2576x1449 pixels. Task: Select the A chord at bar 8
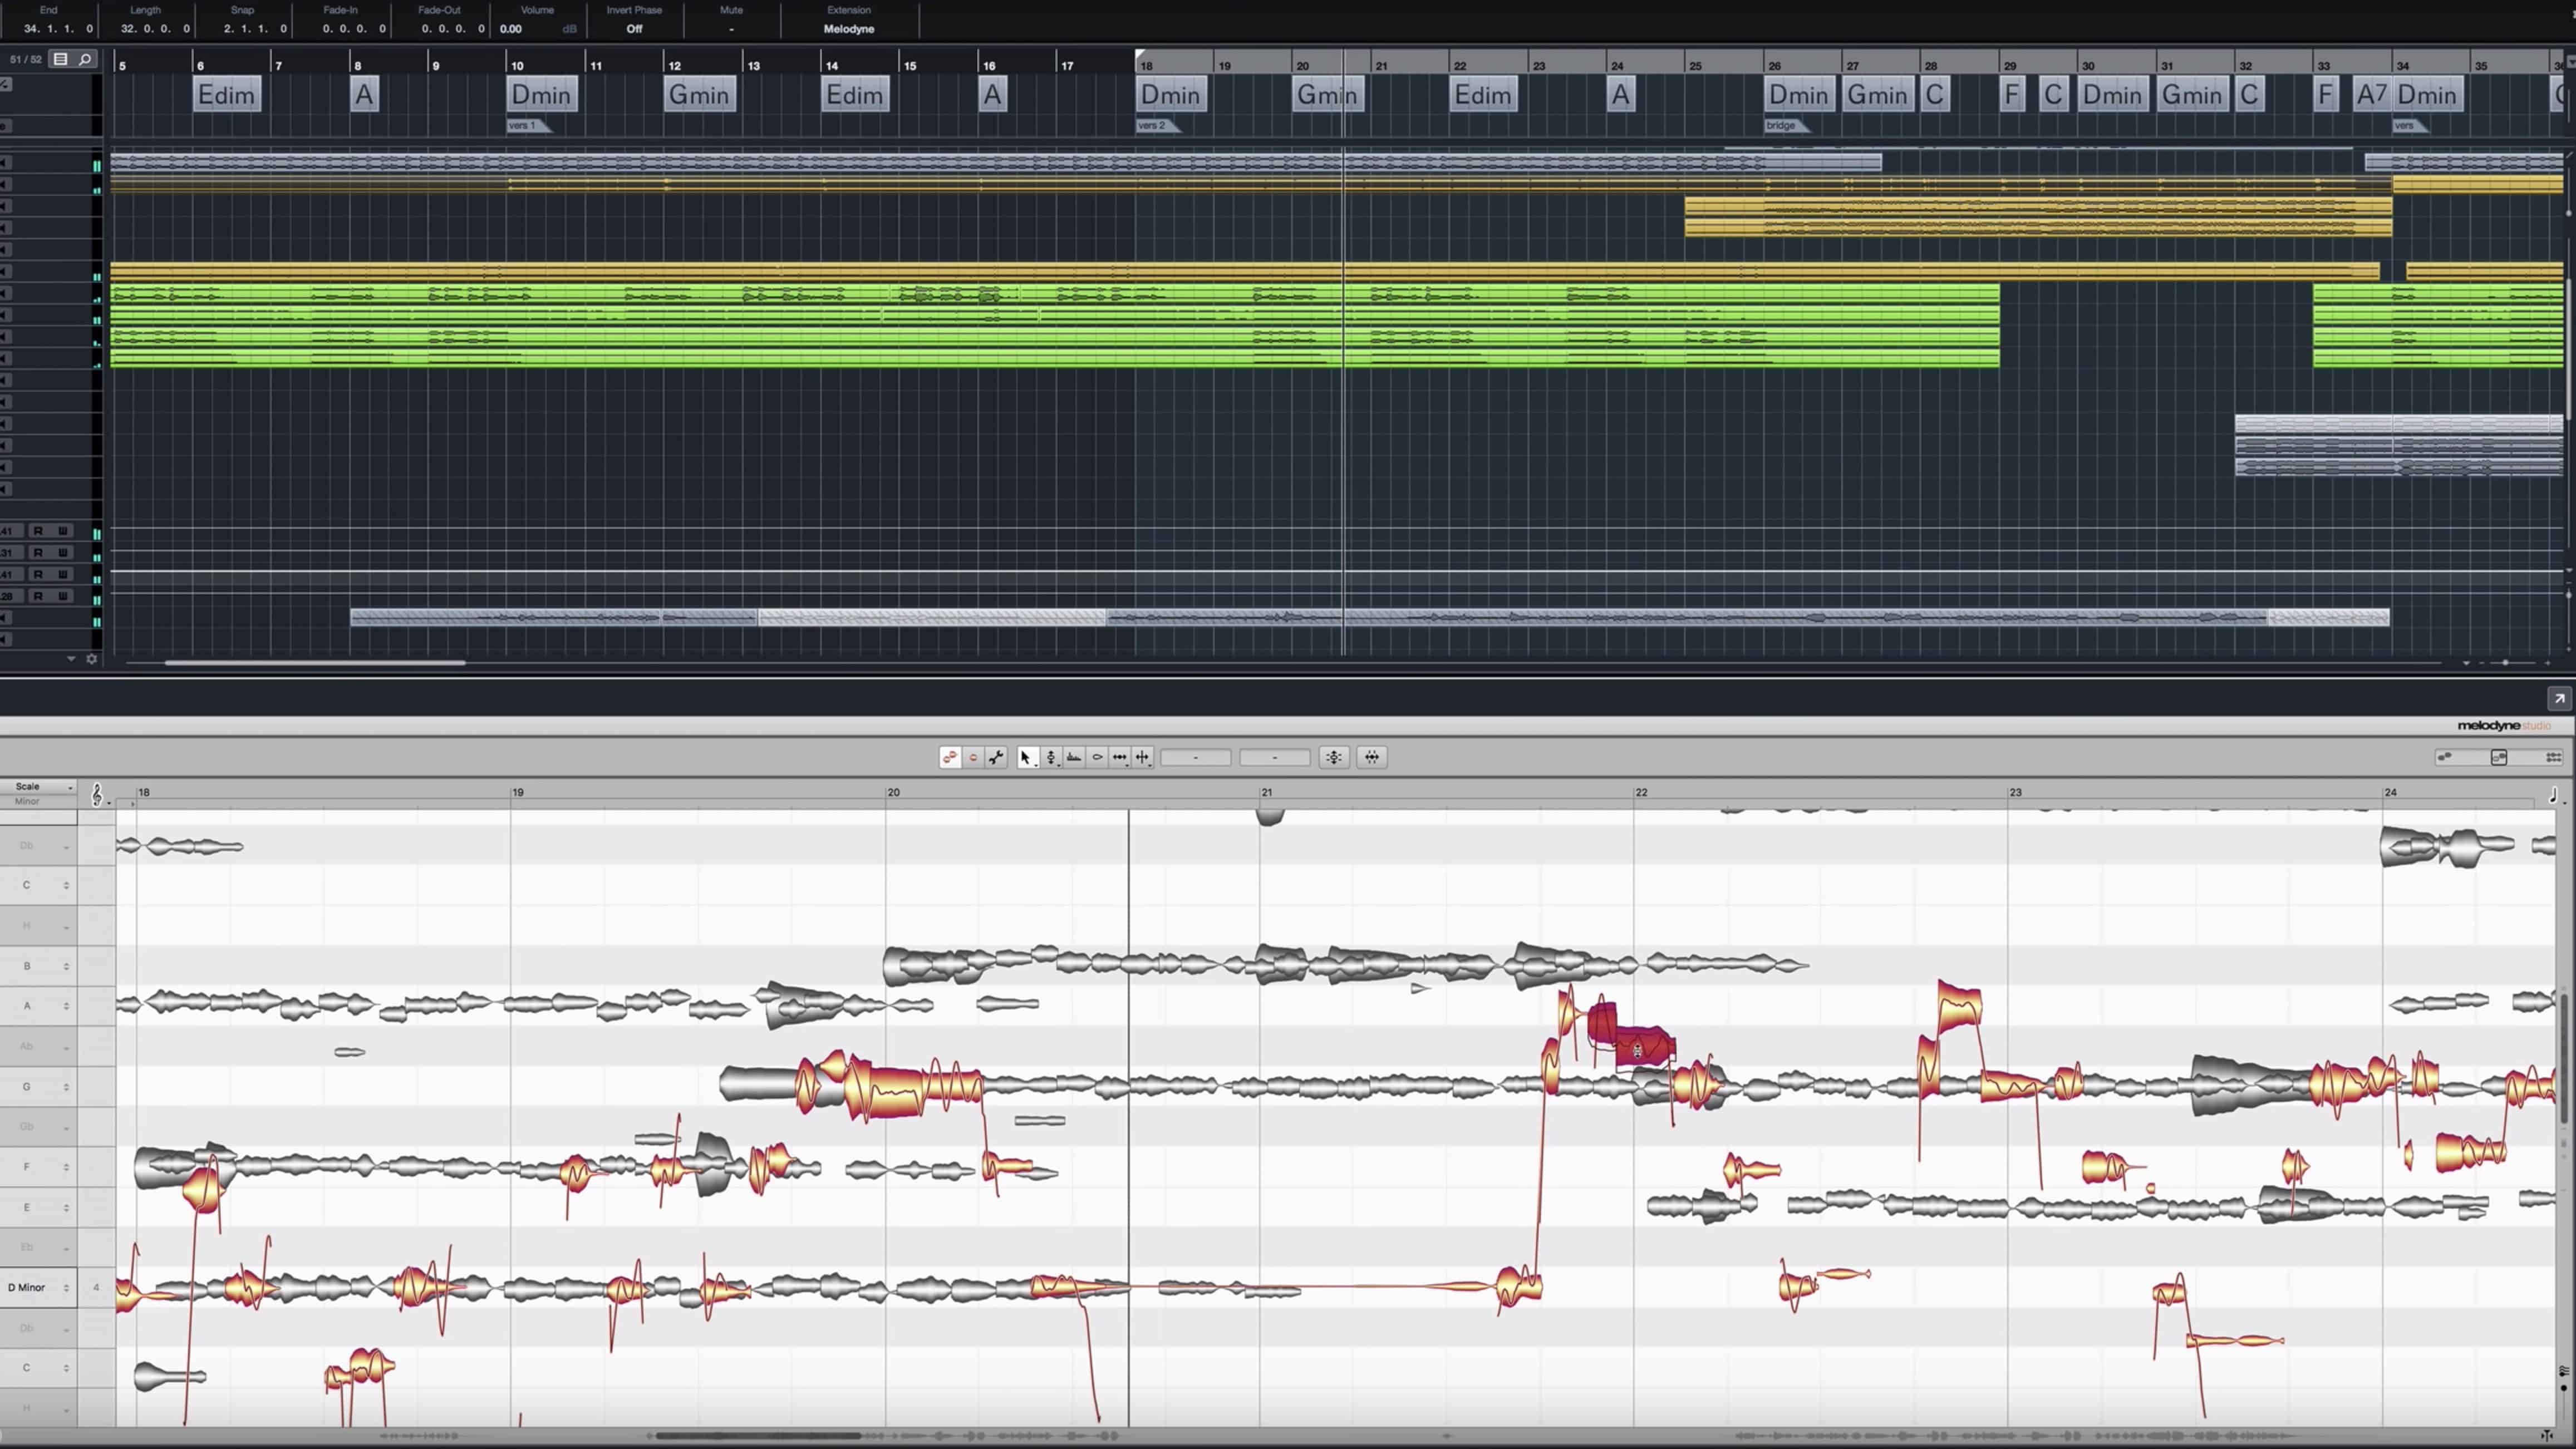click(x=364, y=95)
